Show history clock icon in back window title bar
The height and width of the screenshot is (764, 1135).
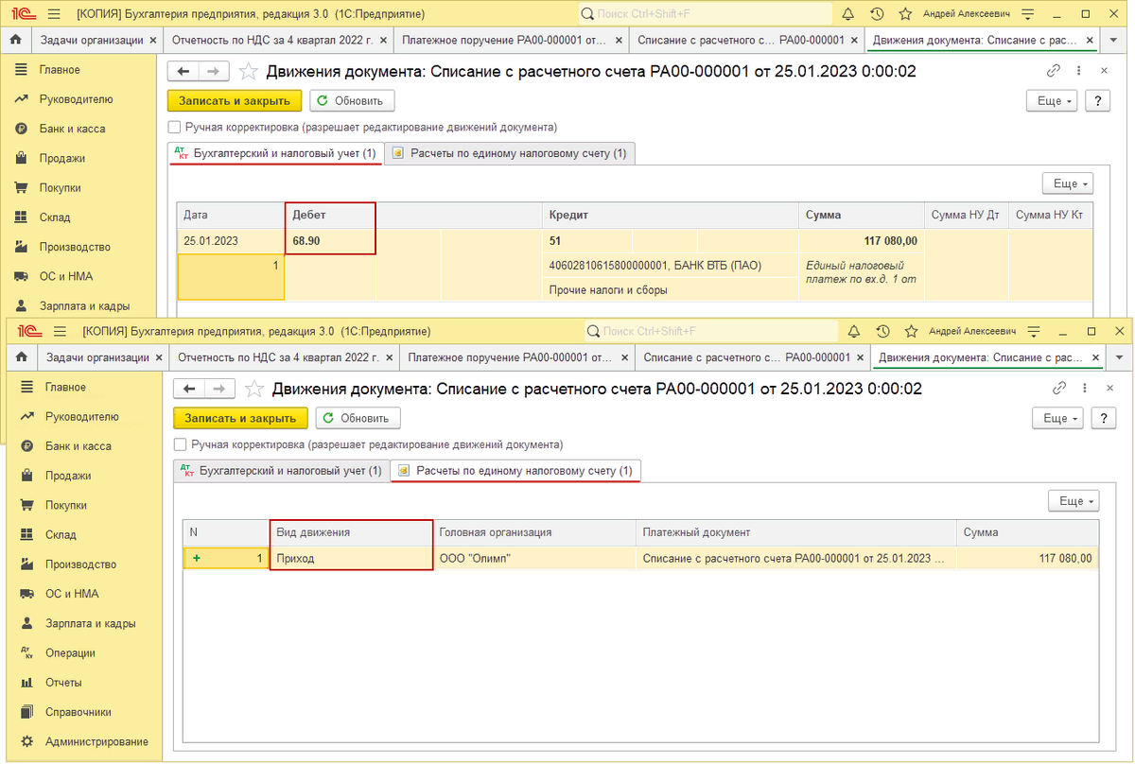877,14
